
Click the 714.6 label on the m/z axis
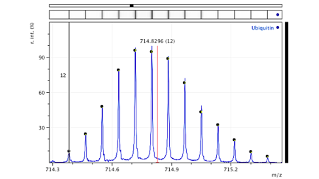112,169
